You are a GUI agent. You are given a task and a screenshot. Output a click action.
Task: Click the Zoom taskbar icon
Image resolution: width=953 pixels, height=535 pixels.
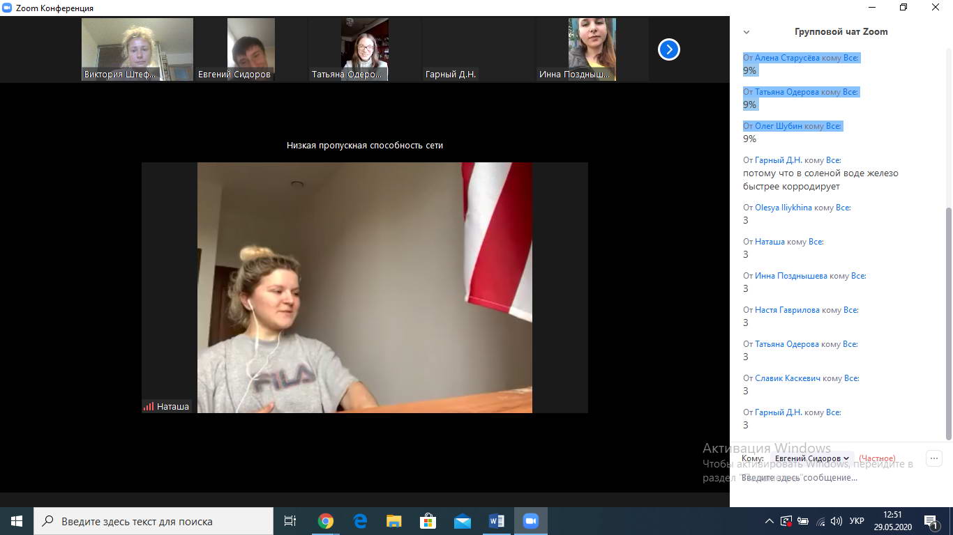tap(531, 521)
